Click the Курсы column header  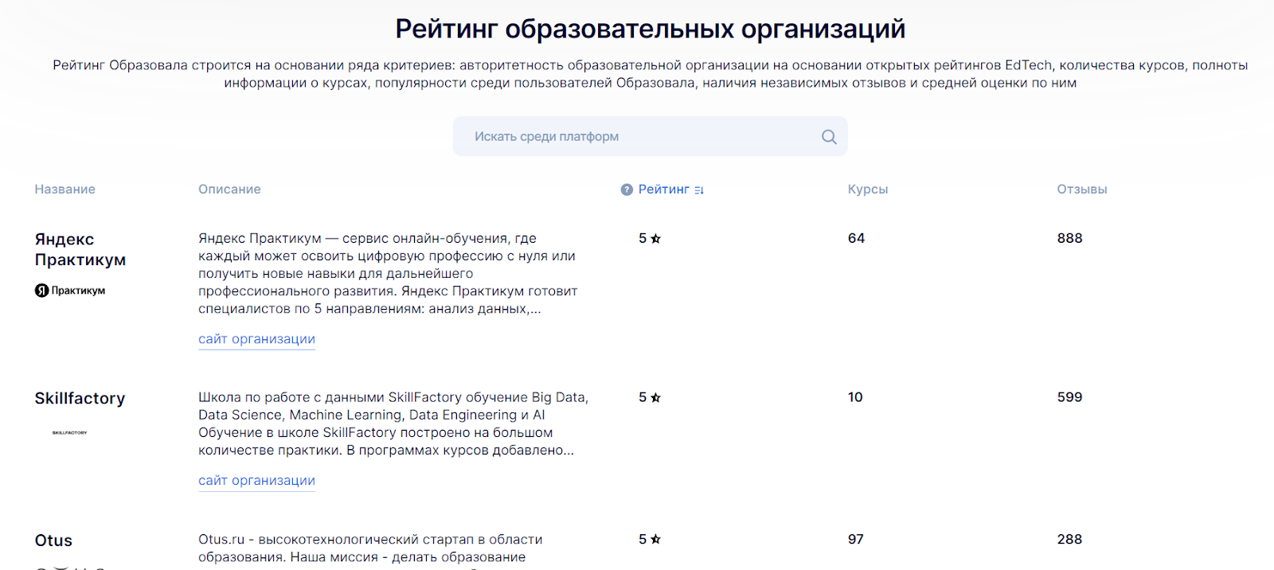[868, 189]
